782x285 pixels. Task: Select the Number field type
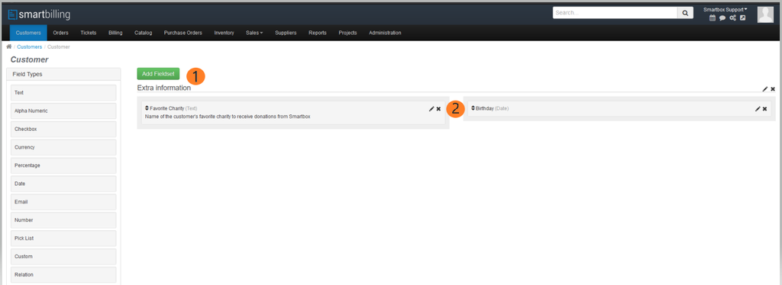63,219
